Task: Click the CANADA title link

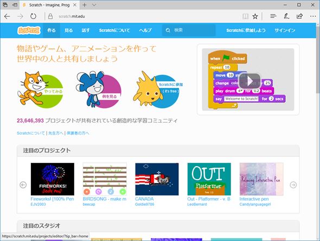Action: click(144, 199)
